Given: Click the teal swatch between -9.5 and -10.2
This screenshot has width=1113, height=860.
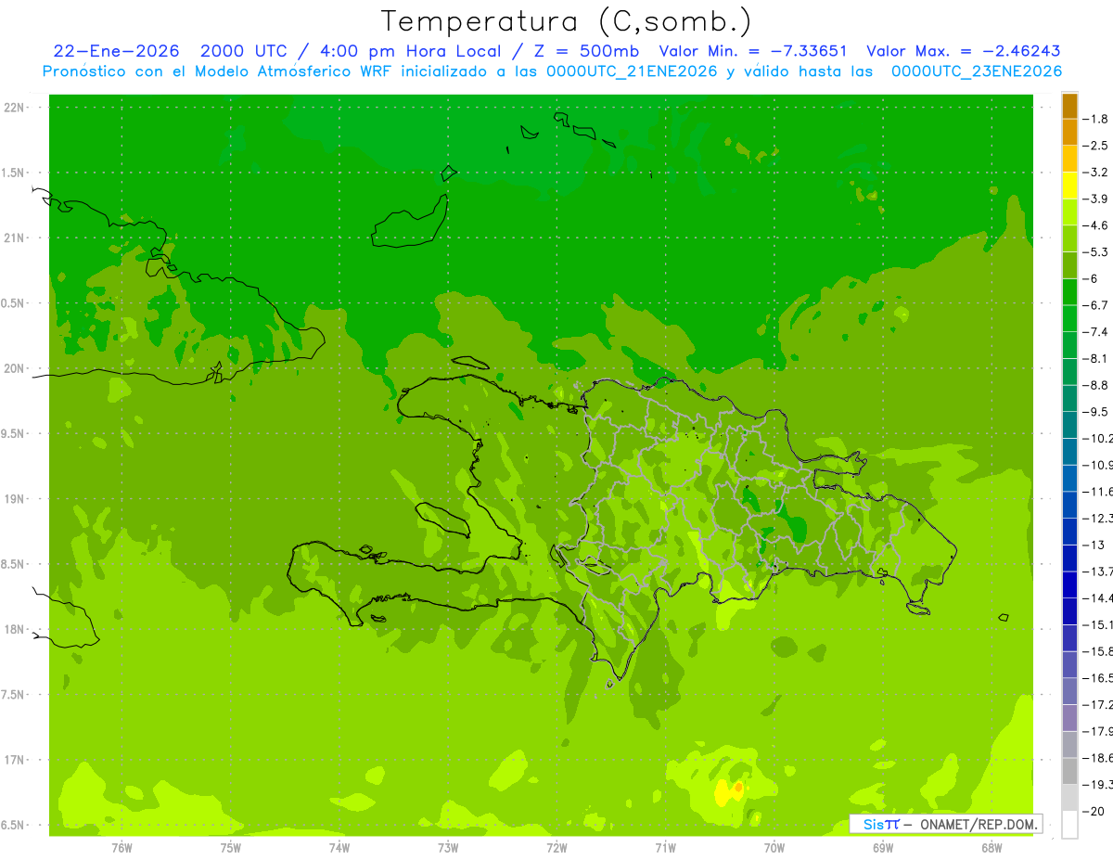Looking at the screenshot, I should (1070, 425).
